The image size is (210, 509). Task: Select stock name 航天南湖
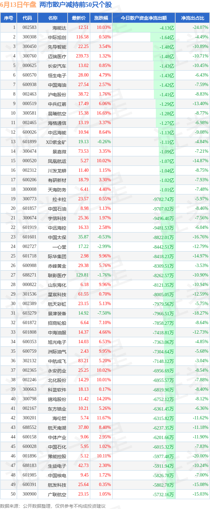pyautogui.click(x=57, y=428)
